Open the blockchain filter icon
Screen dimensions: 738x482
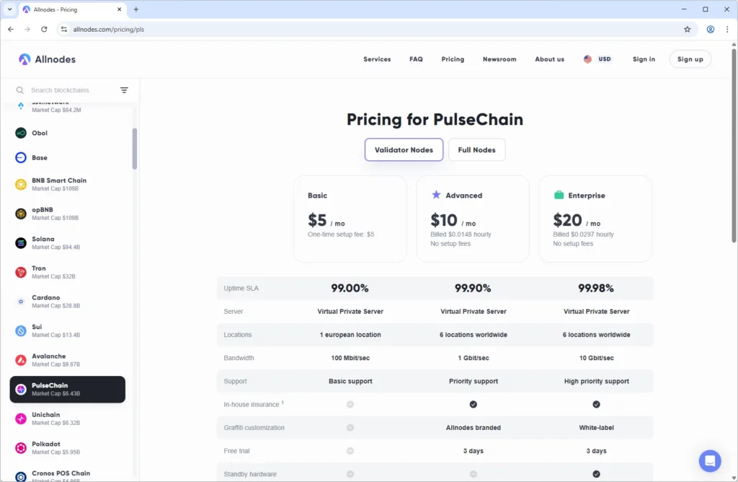[x=124, y=90]
